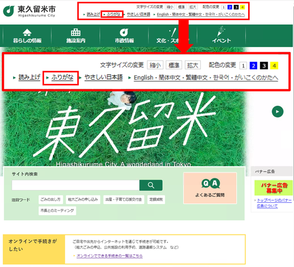Choose white color scheme 1 in top header
The image size is (294, 267).
pyautogui.click(x=223, y=7)
